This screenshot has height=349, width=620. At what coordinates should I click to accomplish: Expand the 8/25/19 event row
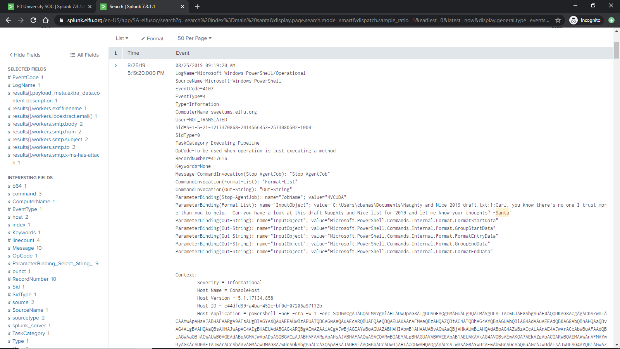[115, 65]
